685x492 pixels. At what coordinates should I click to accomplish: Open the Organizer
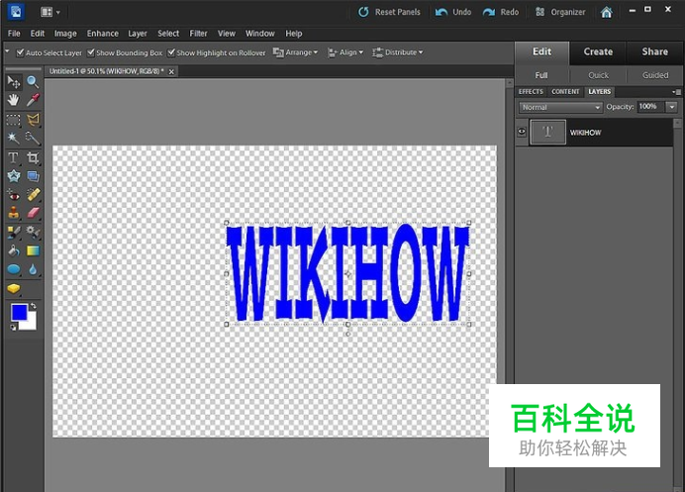point(560,12)
